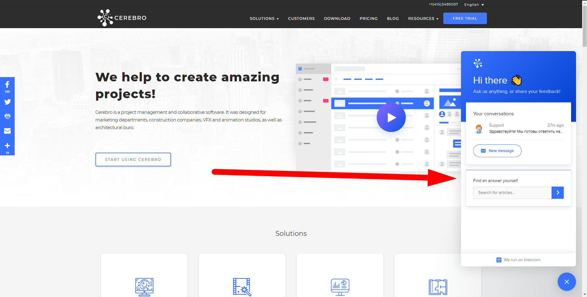This screenshot has height=297, width=587.
Task: Click the Cerebro logo in header
Action: [x=122, y=18]
